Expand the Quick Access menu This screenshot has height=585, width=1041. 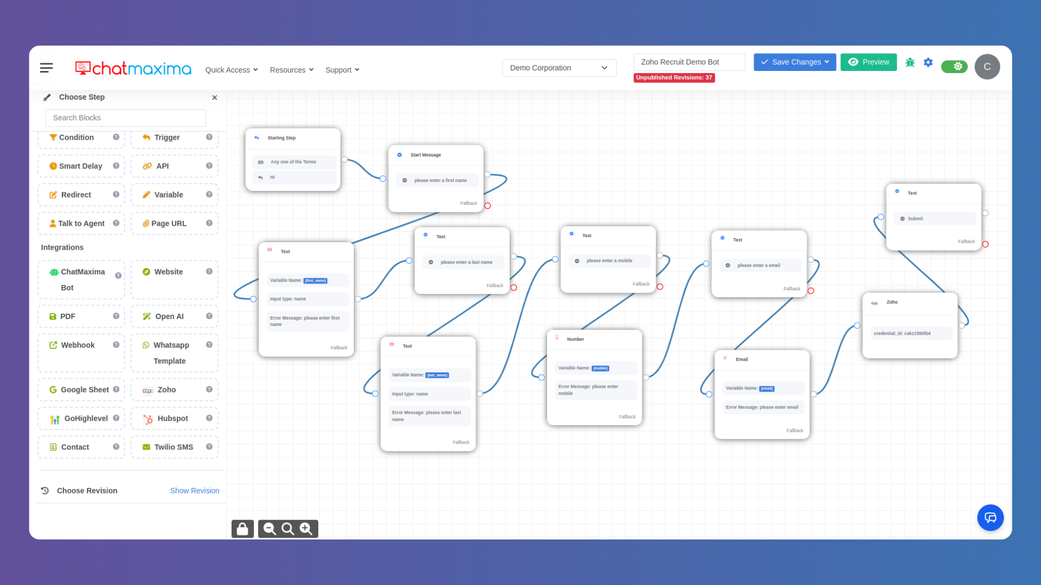[x=232, y=70]
